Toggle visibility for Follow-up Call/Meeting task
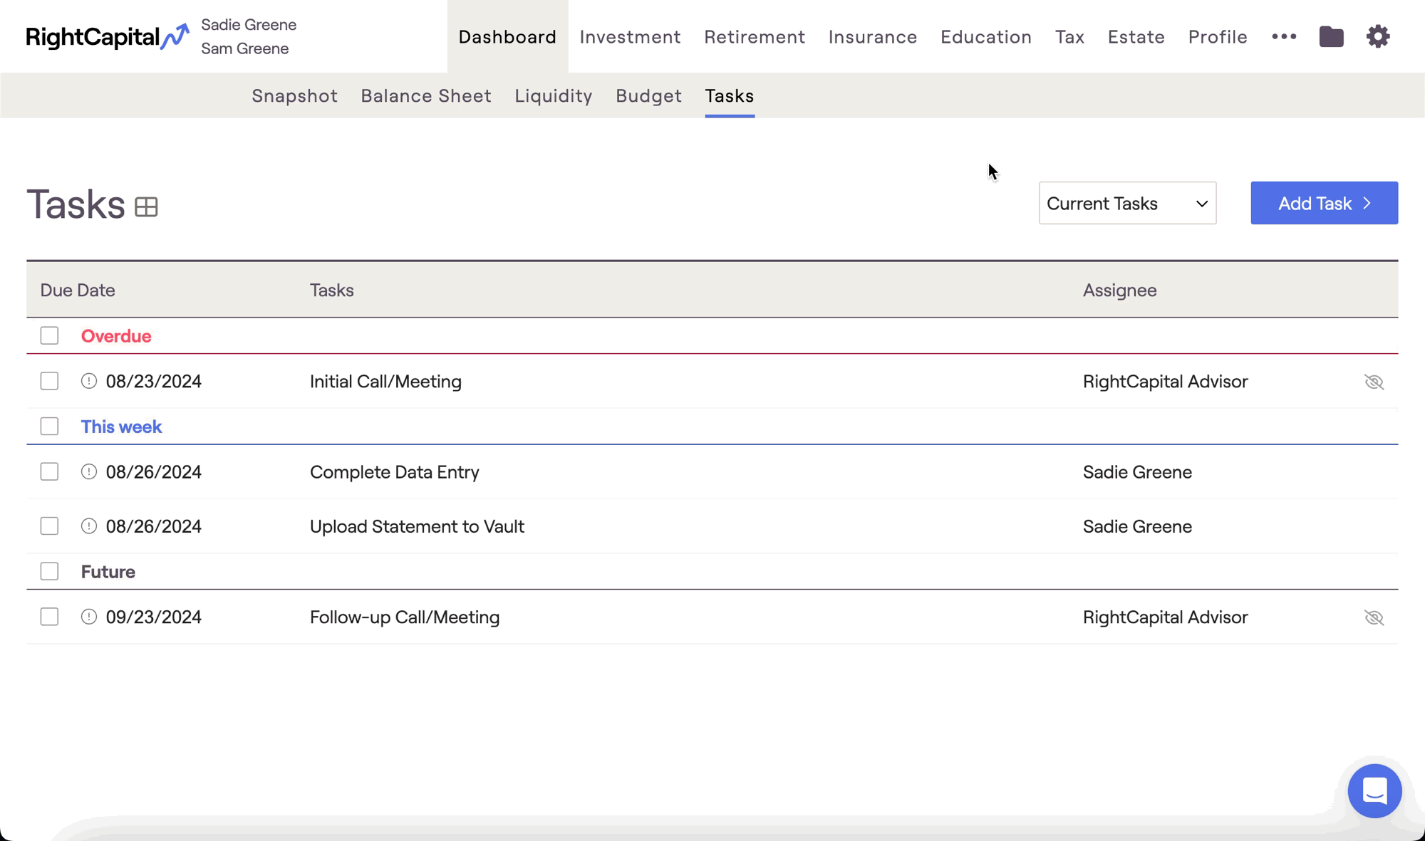This screenshot has width=1425, height=841. coord(1374,617)
